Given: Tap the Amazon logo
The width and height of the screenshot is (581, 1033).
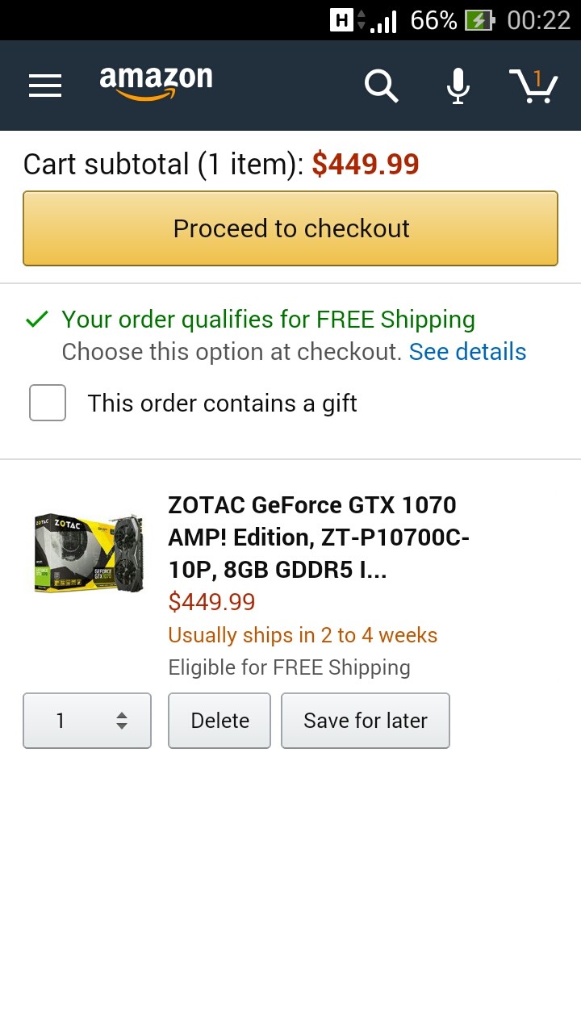Looking at the screenshot, I should (x=156, y=83).
